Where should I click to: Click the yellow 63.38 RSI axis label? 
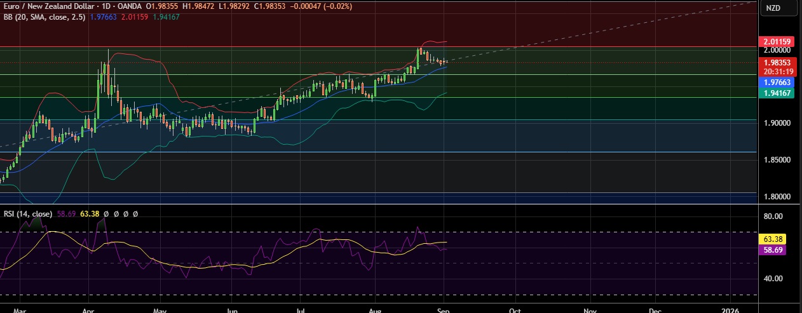(773, 239)
